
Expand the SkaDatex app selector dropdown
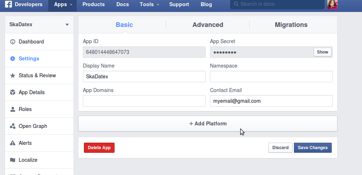click(x=67, y=25)
